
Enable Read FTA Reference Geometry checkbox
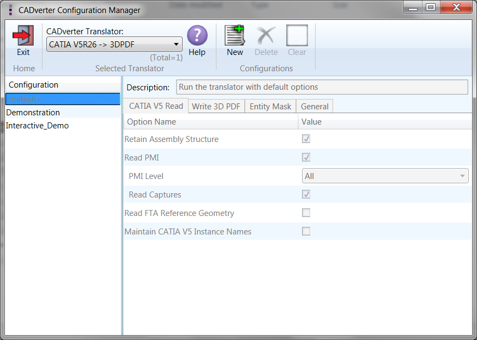point(306,213)
